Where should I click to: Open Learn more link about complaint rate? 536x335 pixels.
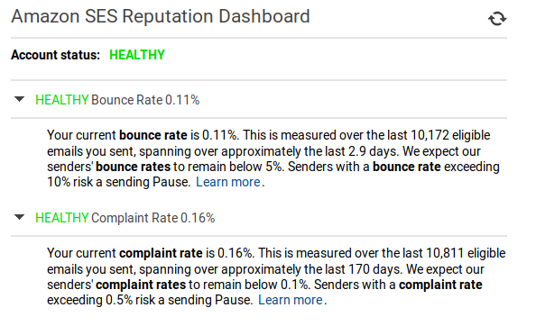pos(291,300)
